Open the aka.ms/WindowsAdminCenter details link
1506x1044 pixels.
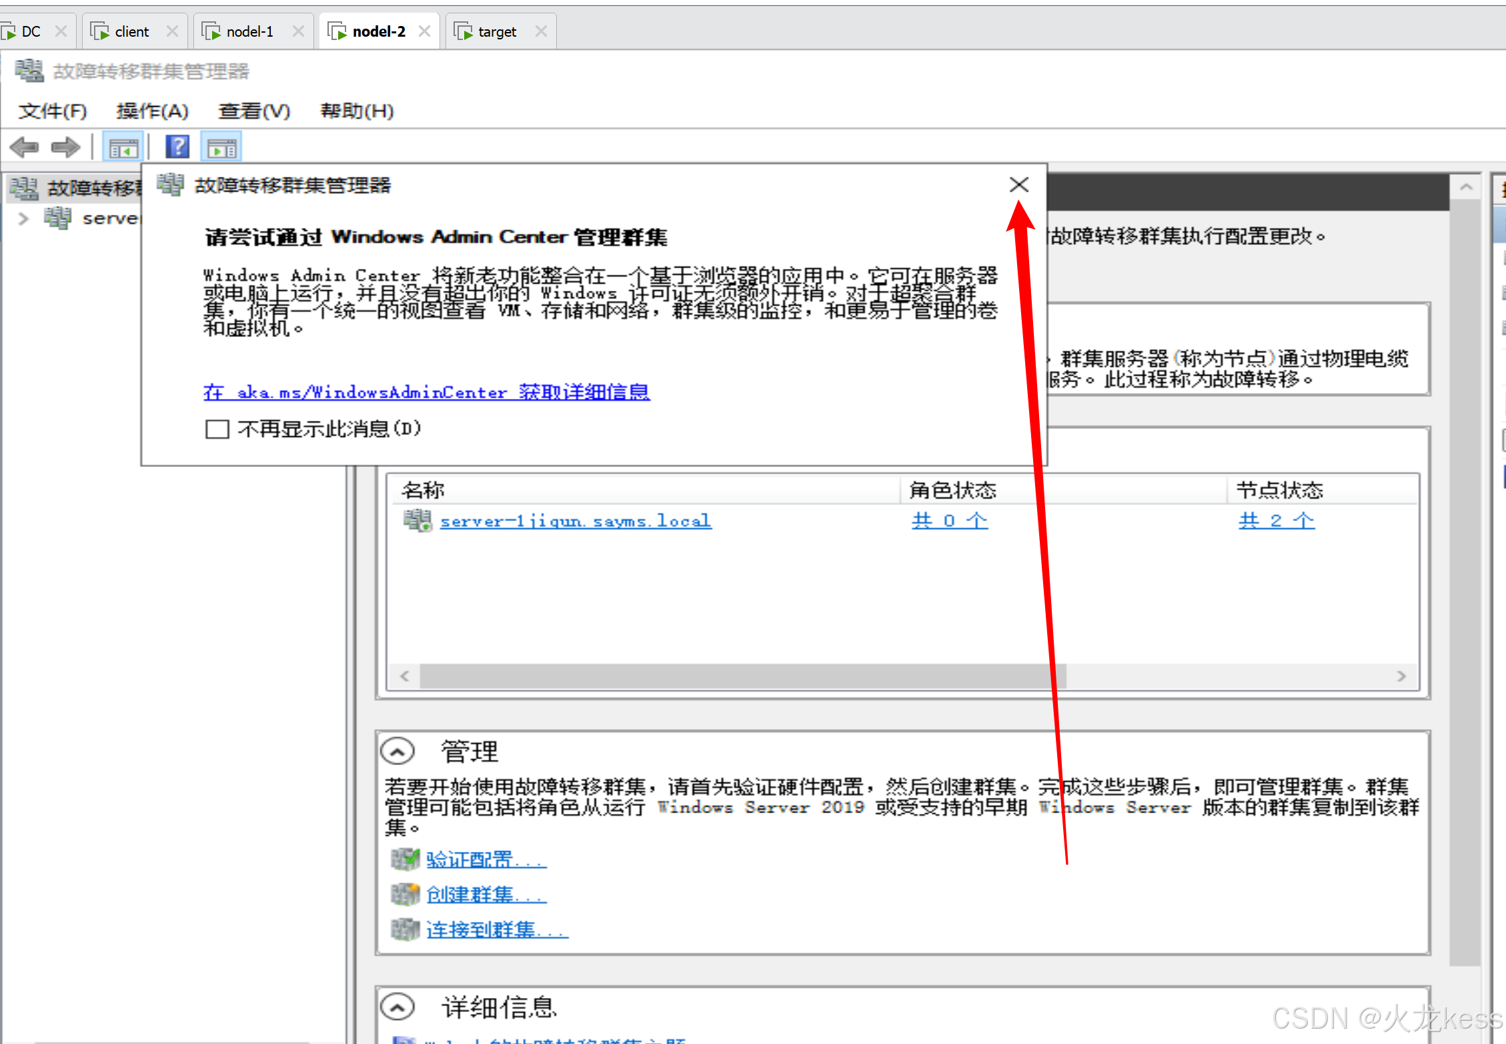click(x=426, y=392)
